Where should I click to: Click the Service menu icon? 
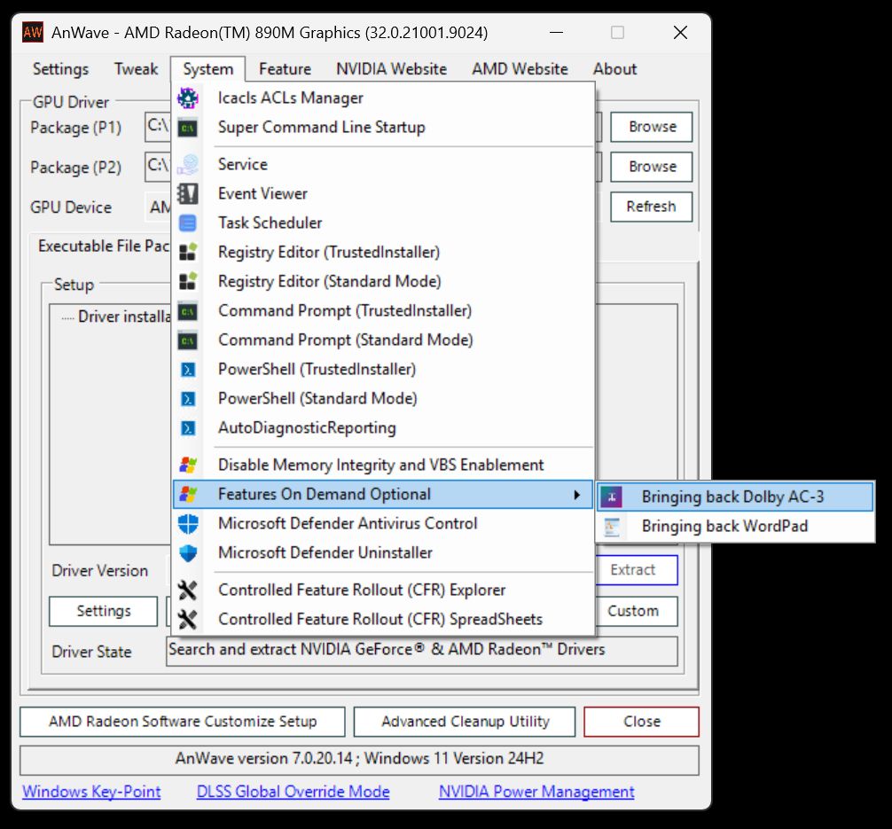click(188, 164)
